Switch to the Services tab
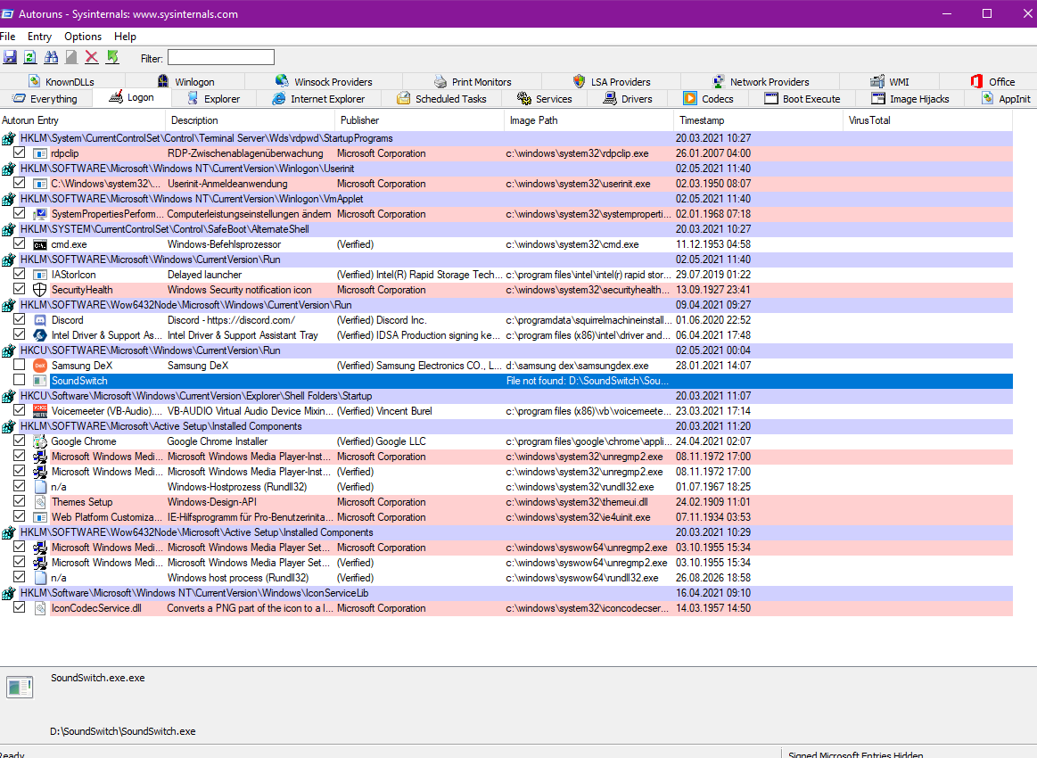The height and width of the screenshot is (758, 1037). (545, 99)
